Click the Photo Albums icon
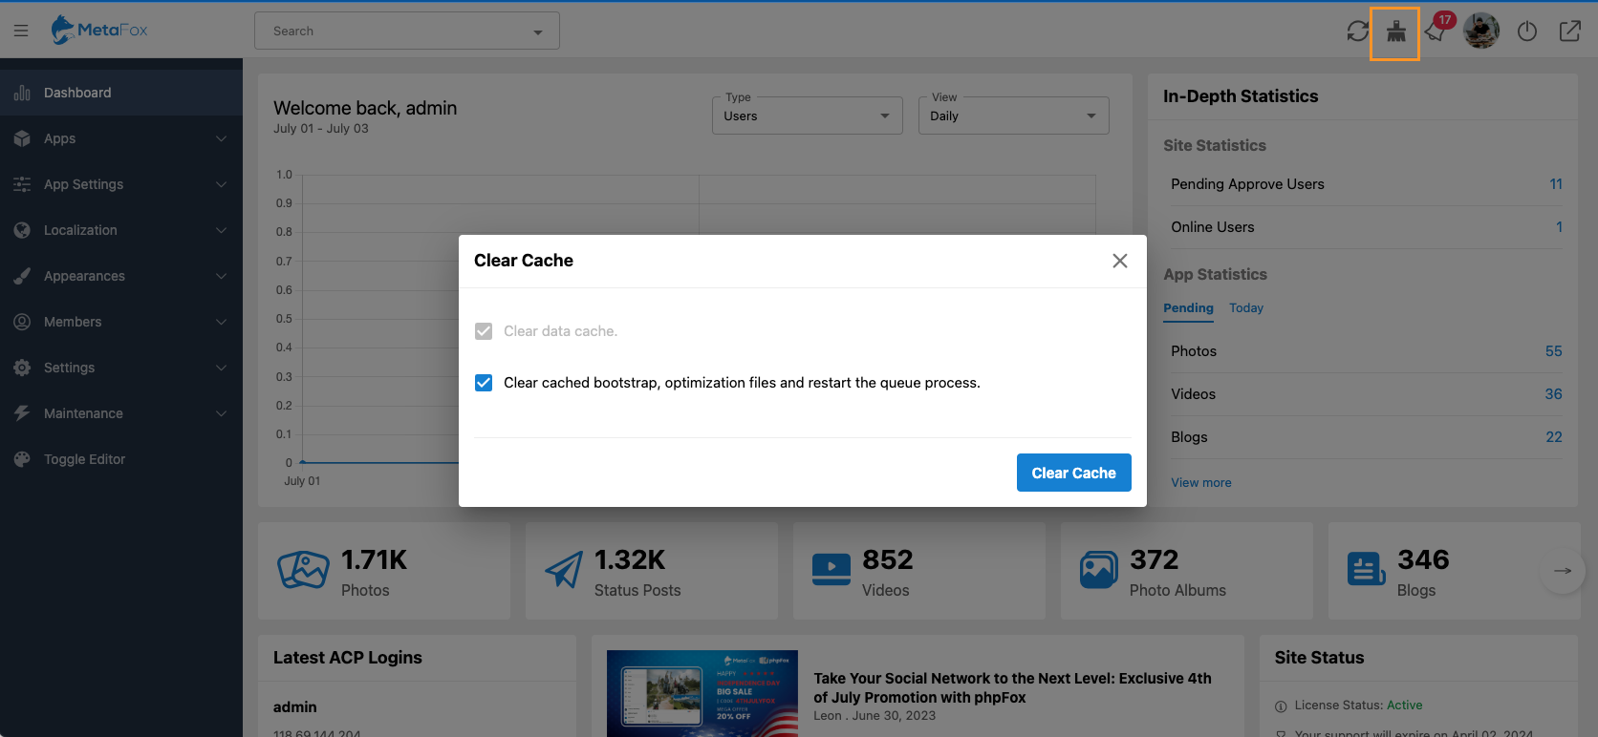 click(x=1099, y=570)
